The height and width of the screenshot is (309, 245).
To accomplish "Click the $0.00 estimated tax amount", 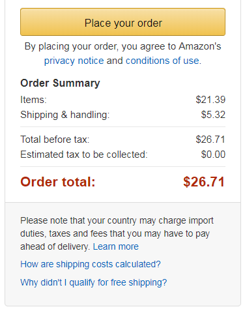I will click(x=213, y=154).
